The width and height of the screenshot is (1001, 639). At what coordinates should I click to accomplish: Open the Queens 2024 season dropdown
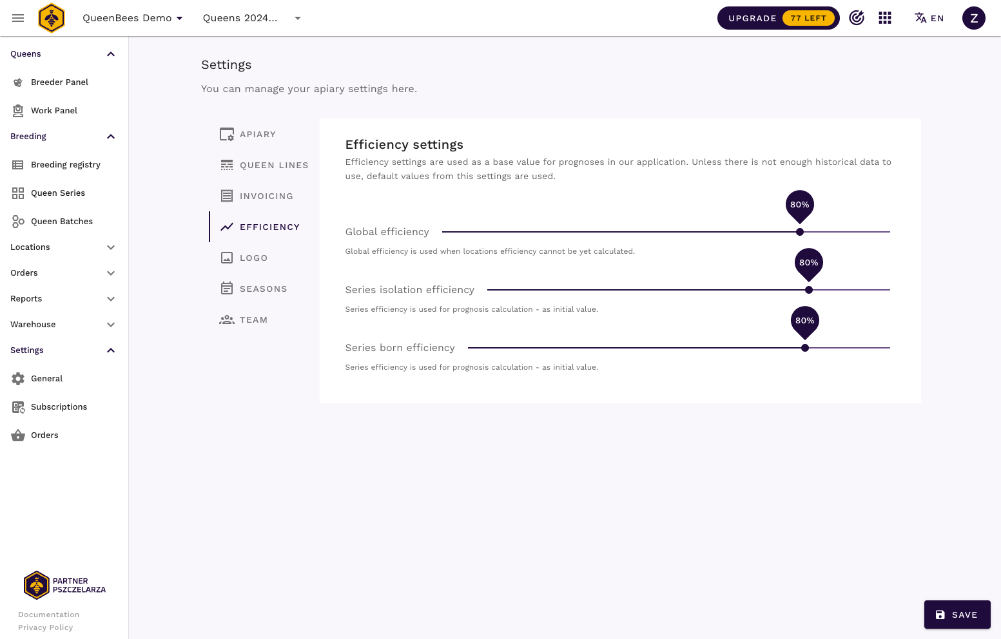tap(251, 18)
